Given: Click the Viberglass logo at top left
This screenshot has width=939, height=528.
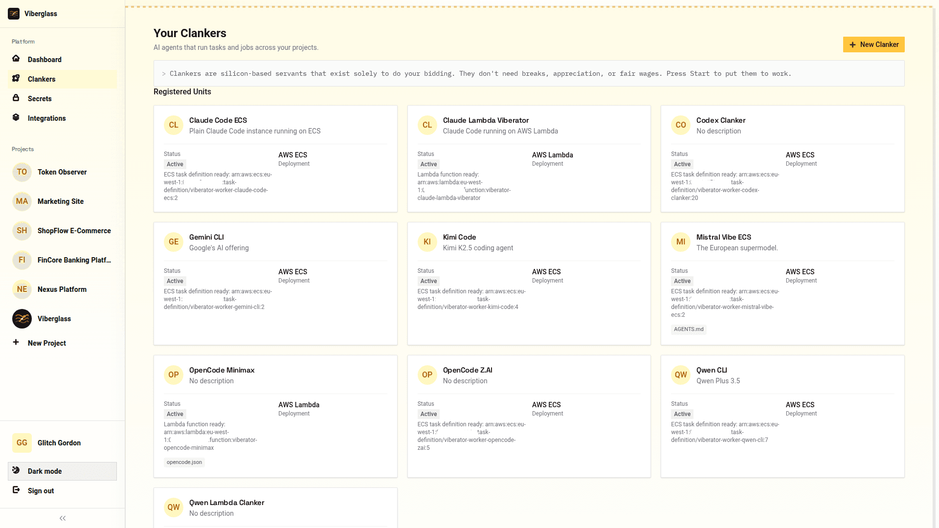Looking at the screenshot, I should 14,14.
